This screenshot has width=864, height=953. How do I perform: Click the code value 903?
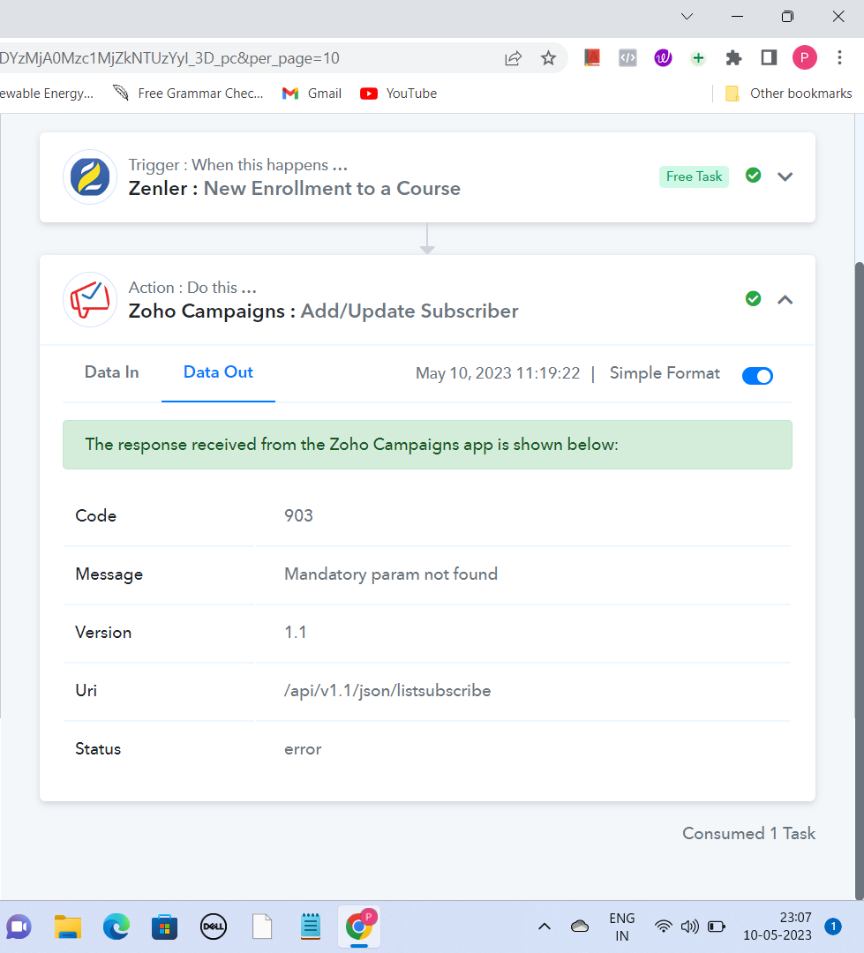pyautogui.click(x=298, y=515)
